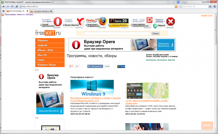This screenshot has width=218, height=134.
Task: Click 'Загрузите бесплатно' in the wide Opera banner
Action: [x=166, y=45]
